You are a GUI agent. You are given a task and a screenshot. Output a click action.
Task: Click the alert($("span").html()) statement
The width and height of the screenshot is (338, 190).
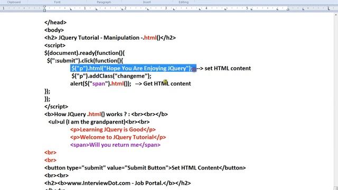101,83
